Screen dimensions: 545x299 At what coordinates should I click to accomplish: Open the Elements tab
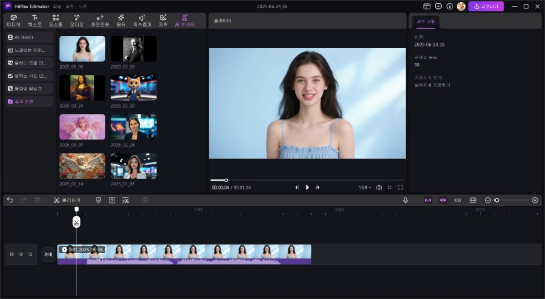55,21
